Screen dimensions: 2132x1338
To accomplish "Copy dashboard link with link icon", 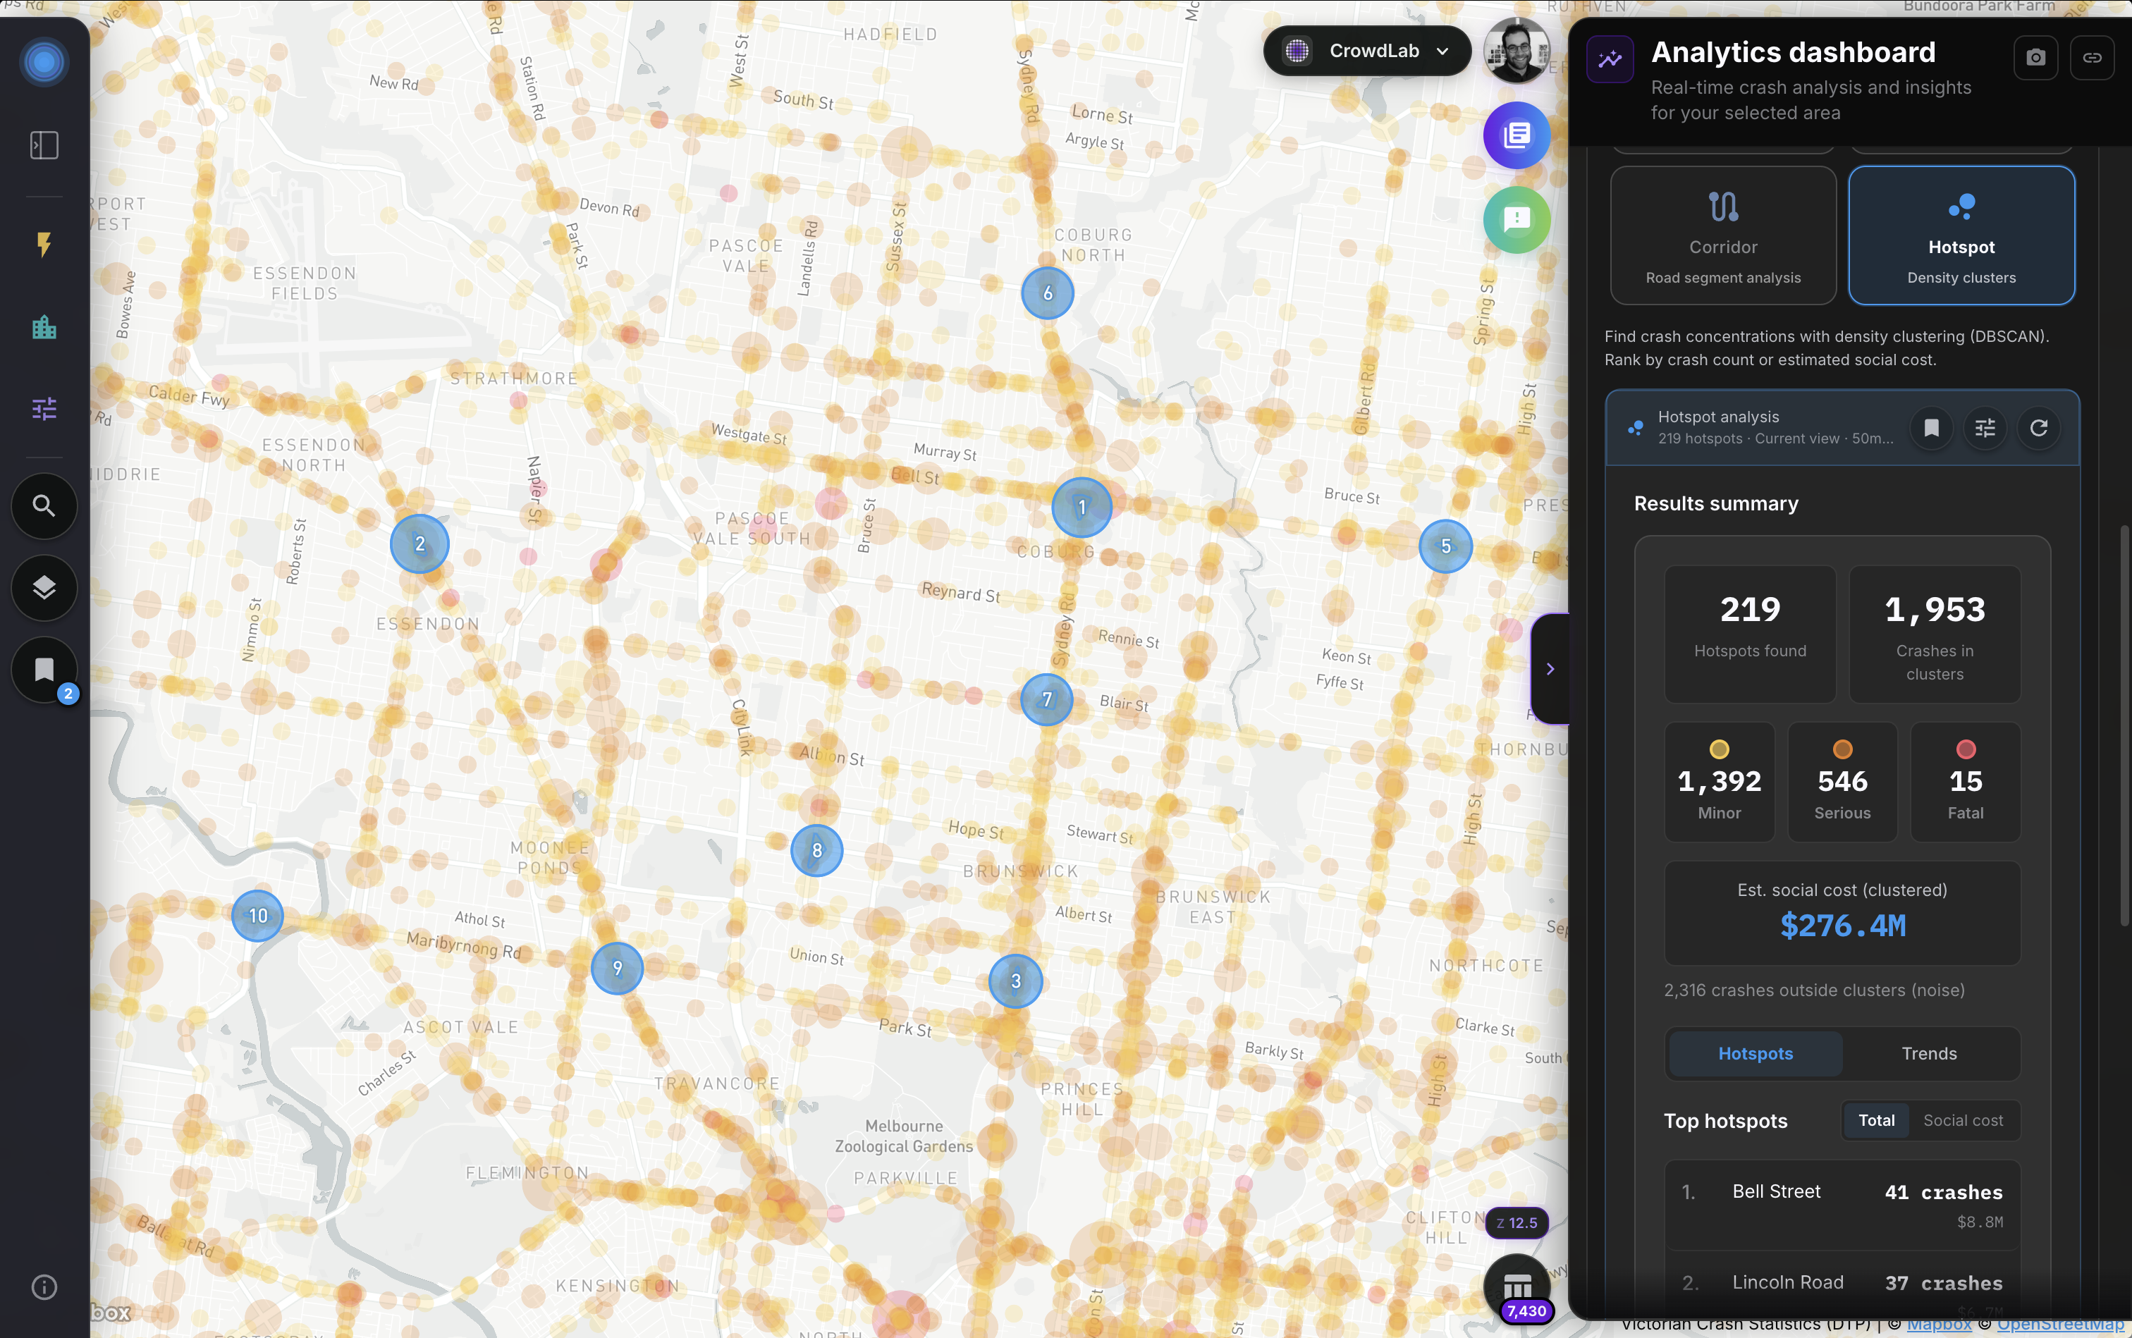I will coord(2093,58).
